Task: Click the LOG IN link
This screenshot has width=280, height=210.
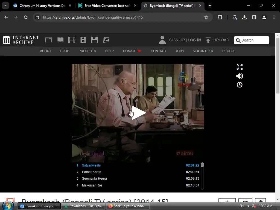Action: (x=194, y=40)
